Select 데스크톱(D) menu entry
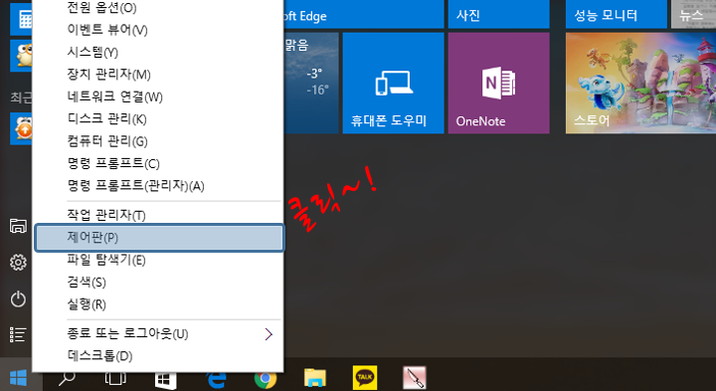The width and height of the screenshot is (716, 391). pyautogui.click(x=158, y=356)
